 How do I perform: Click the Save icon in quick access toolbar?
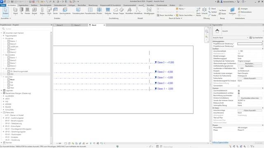coord(12,2)
